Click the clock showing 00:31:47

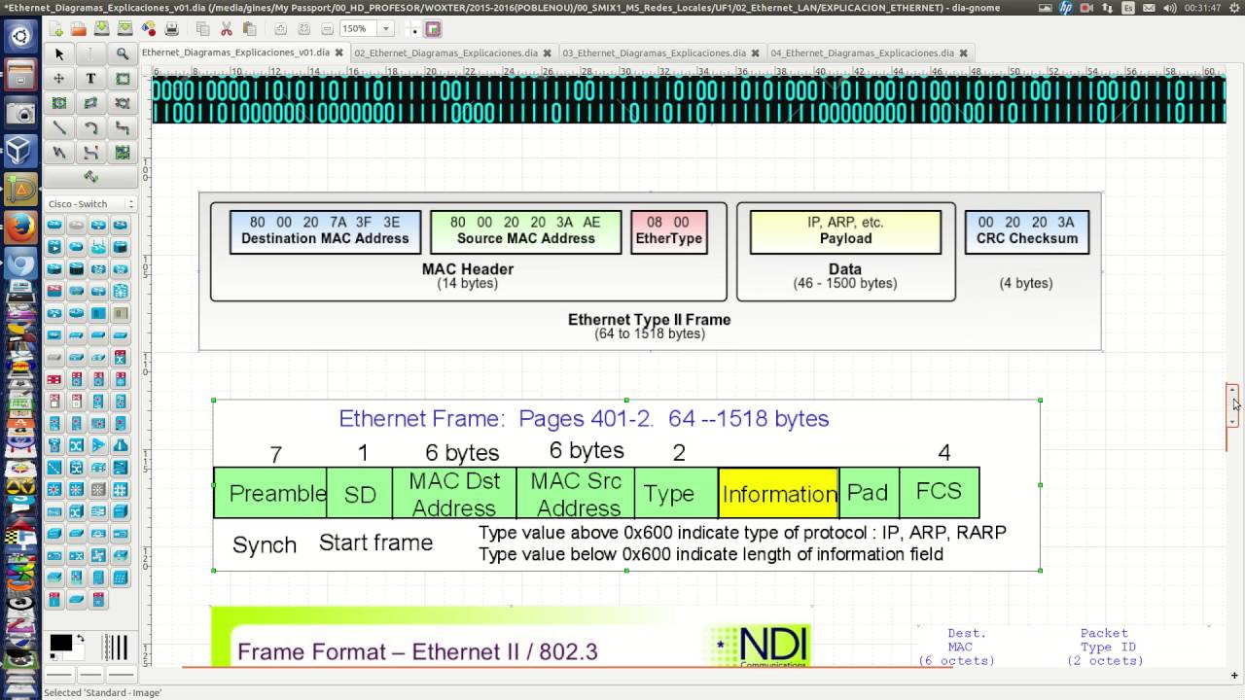pyautogui.click(x=1202, y=8)
